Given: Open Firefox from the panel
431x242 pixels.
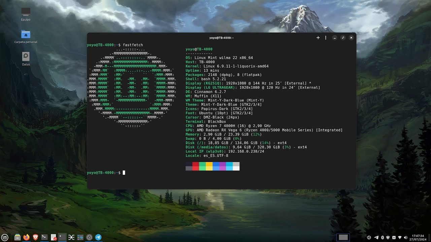Looking at the screenshot, I should [27, 237].
